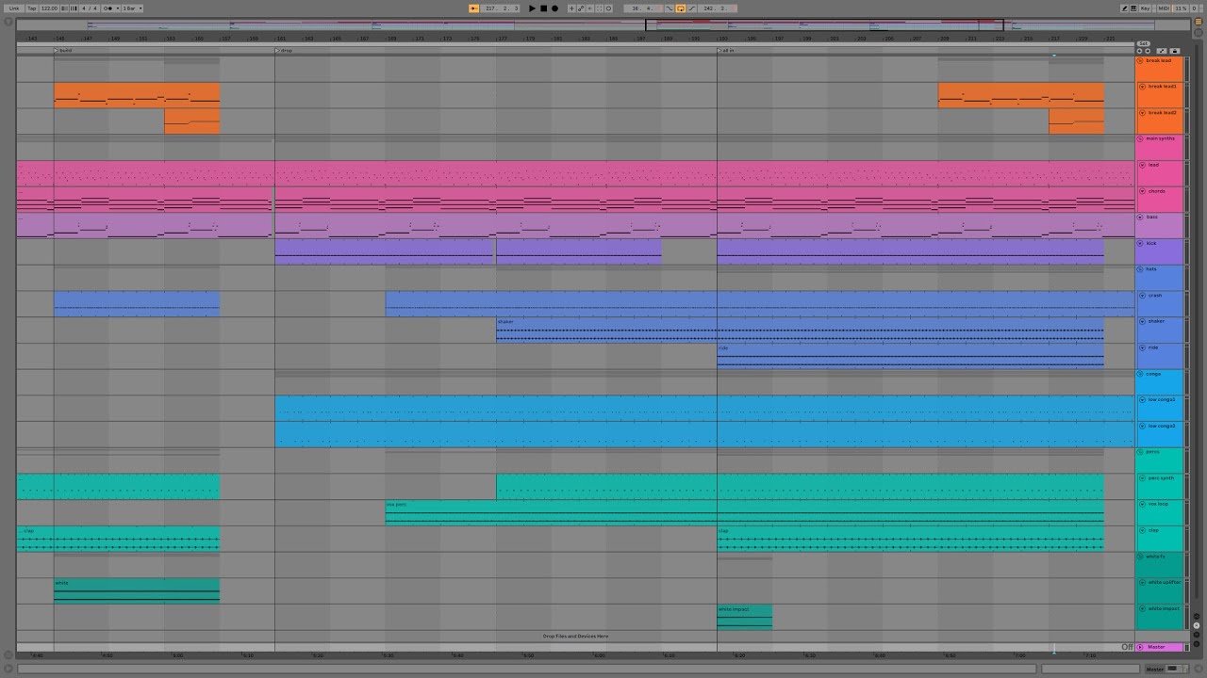Switch to Session view selector icon
This screenshot has width=1207, height=678.
pos(1199,33)
